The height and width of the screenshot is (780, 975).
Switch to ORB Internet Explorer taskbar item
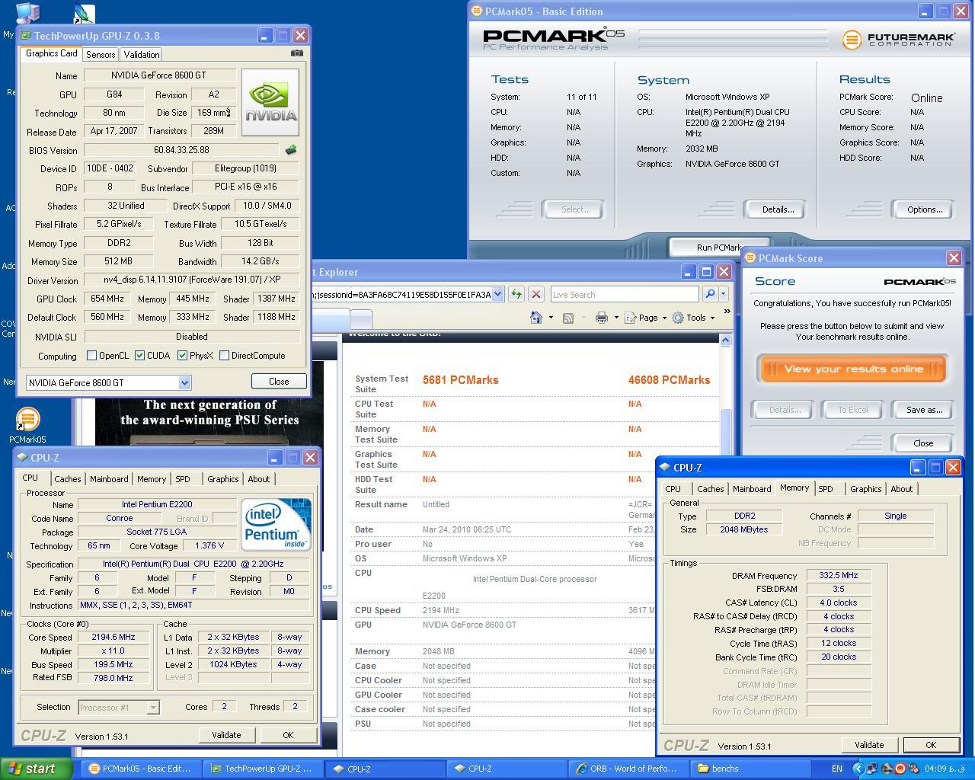click(627, 769)
